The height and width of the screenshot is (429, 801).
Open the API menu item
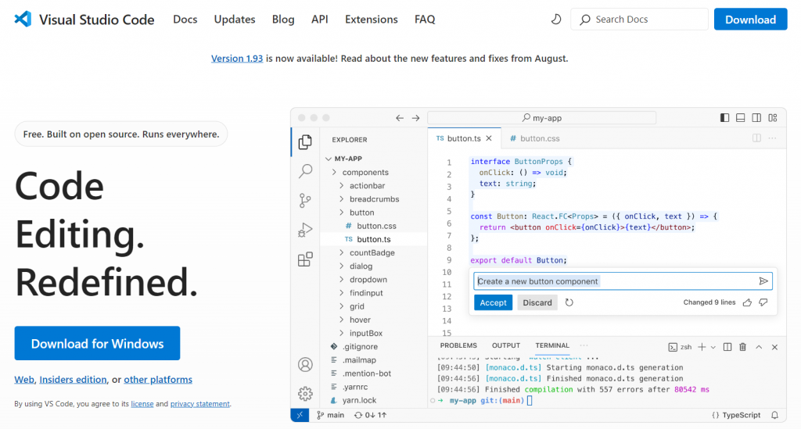(320, 20)
